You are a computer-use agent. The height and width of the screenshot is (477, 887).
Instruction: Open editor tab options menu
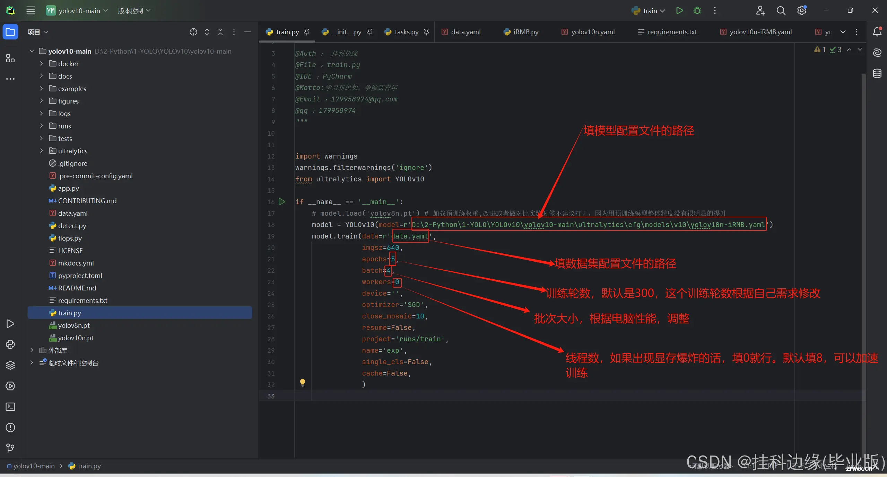(856, 32)
